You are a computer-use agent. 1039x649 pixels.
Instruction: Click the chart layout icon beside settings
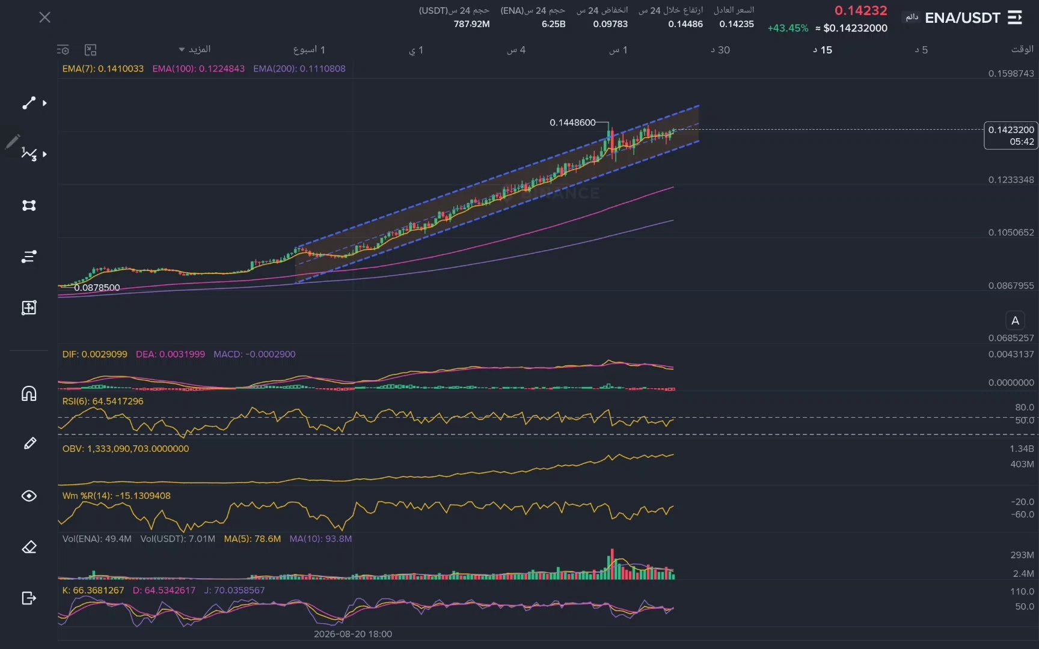[x=90, y=50]
